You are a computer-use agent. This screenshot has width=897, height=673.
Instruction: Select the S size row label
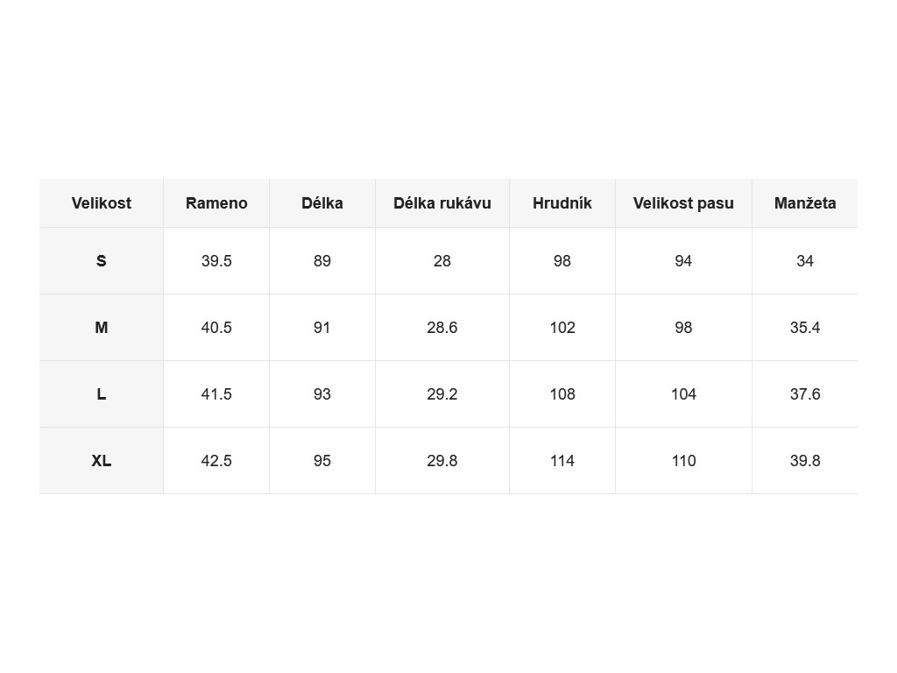[x=102, y=261]
